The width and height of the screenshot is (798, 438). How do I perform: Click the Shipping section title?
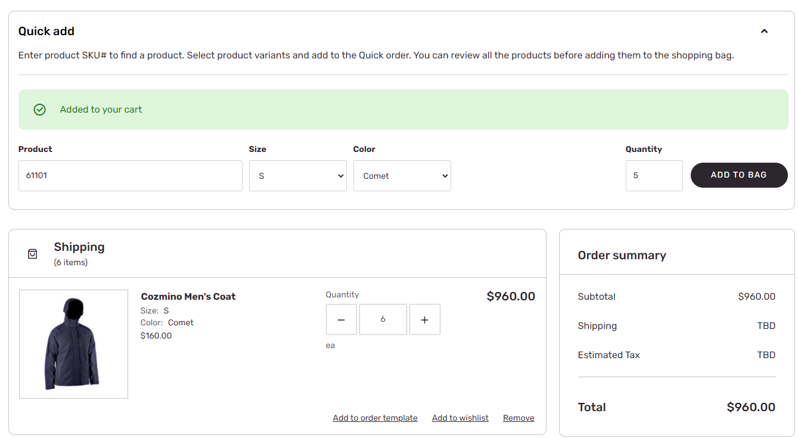pos(79,247)
